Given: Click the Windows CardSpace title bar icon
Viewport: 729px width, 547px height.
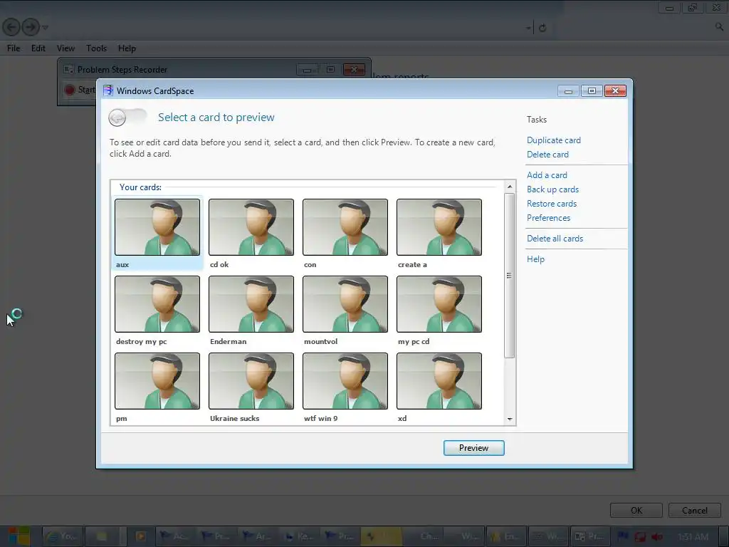Looking at the screenshot, I should click(108, 90).
